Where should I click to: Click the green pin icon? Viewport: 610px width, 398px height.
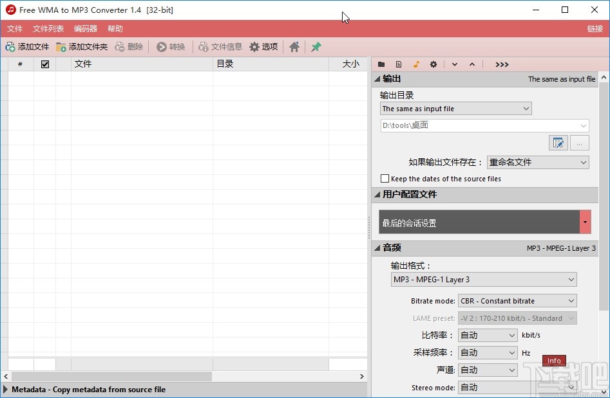pos(315,46)
